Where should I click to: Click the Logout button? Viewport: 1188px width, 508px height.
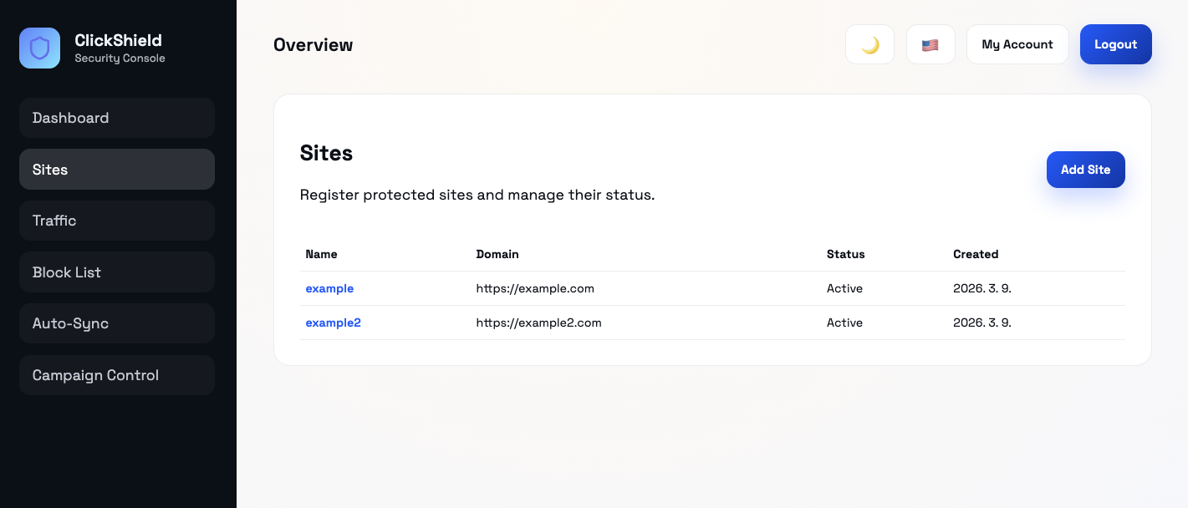(1116, 44)
